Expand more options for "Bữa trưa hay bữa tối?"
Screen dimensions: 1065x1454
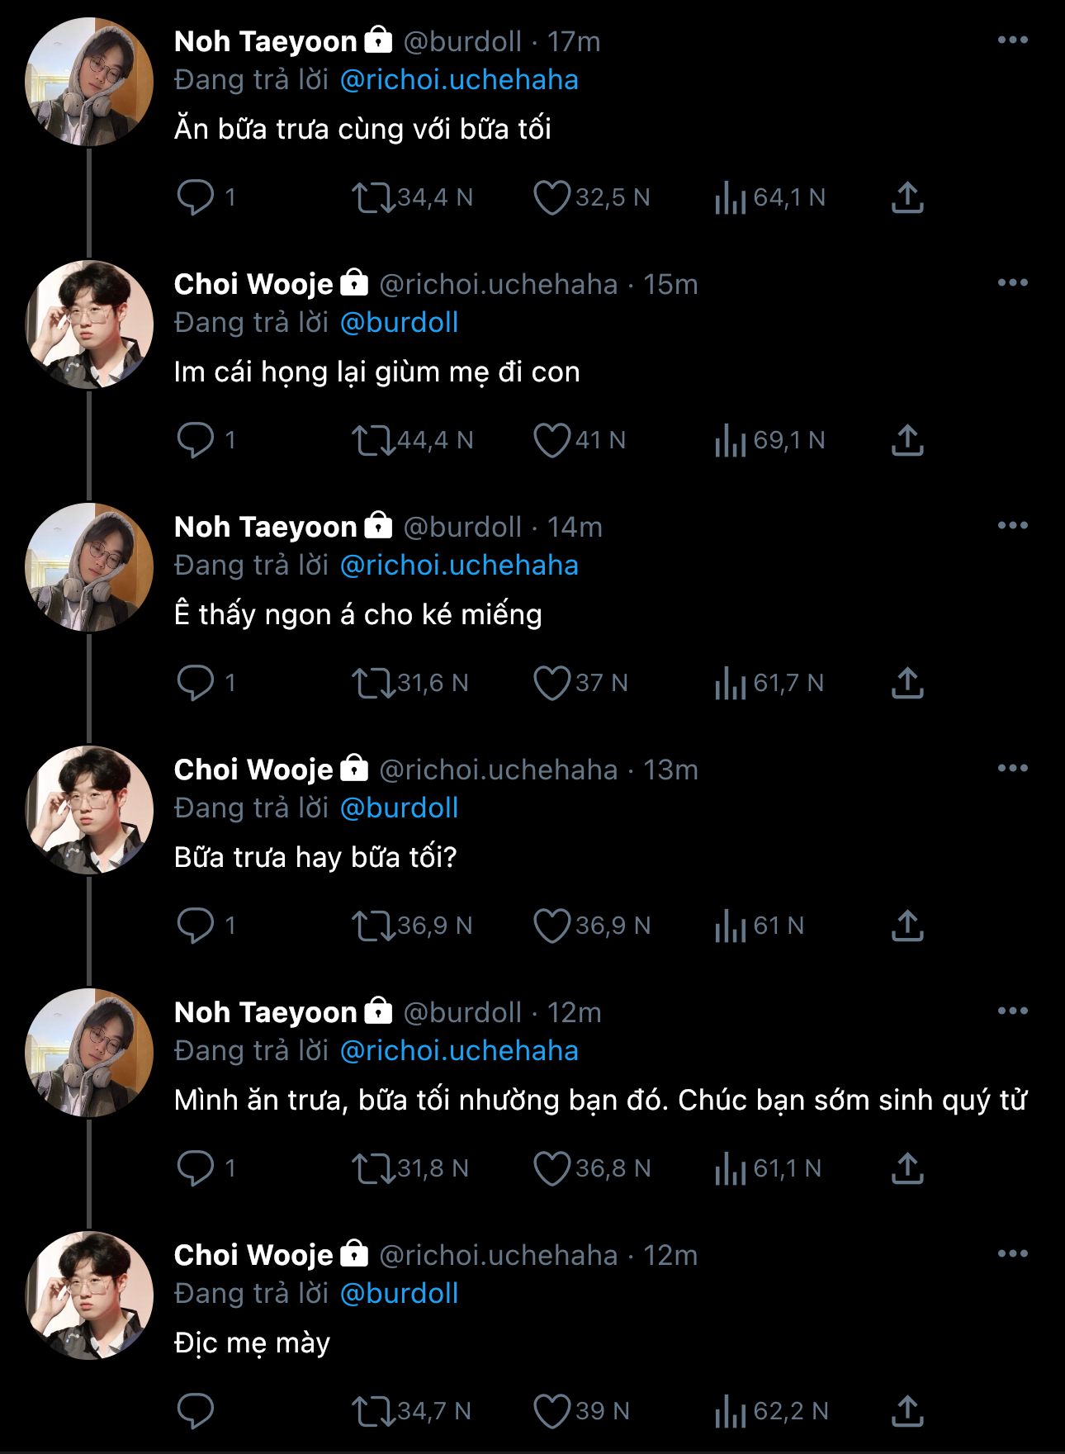pos(1012,769)
